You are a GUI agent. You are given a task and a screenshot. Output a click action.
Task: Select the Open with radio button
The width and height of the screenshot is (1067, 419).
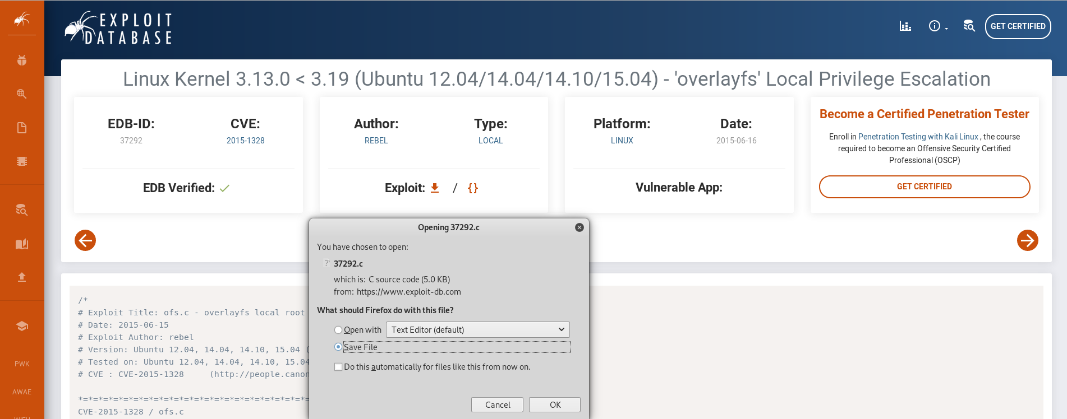pos(338,330)
